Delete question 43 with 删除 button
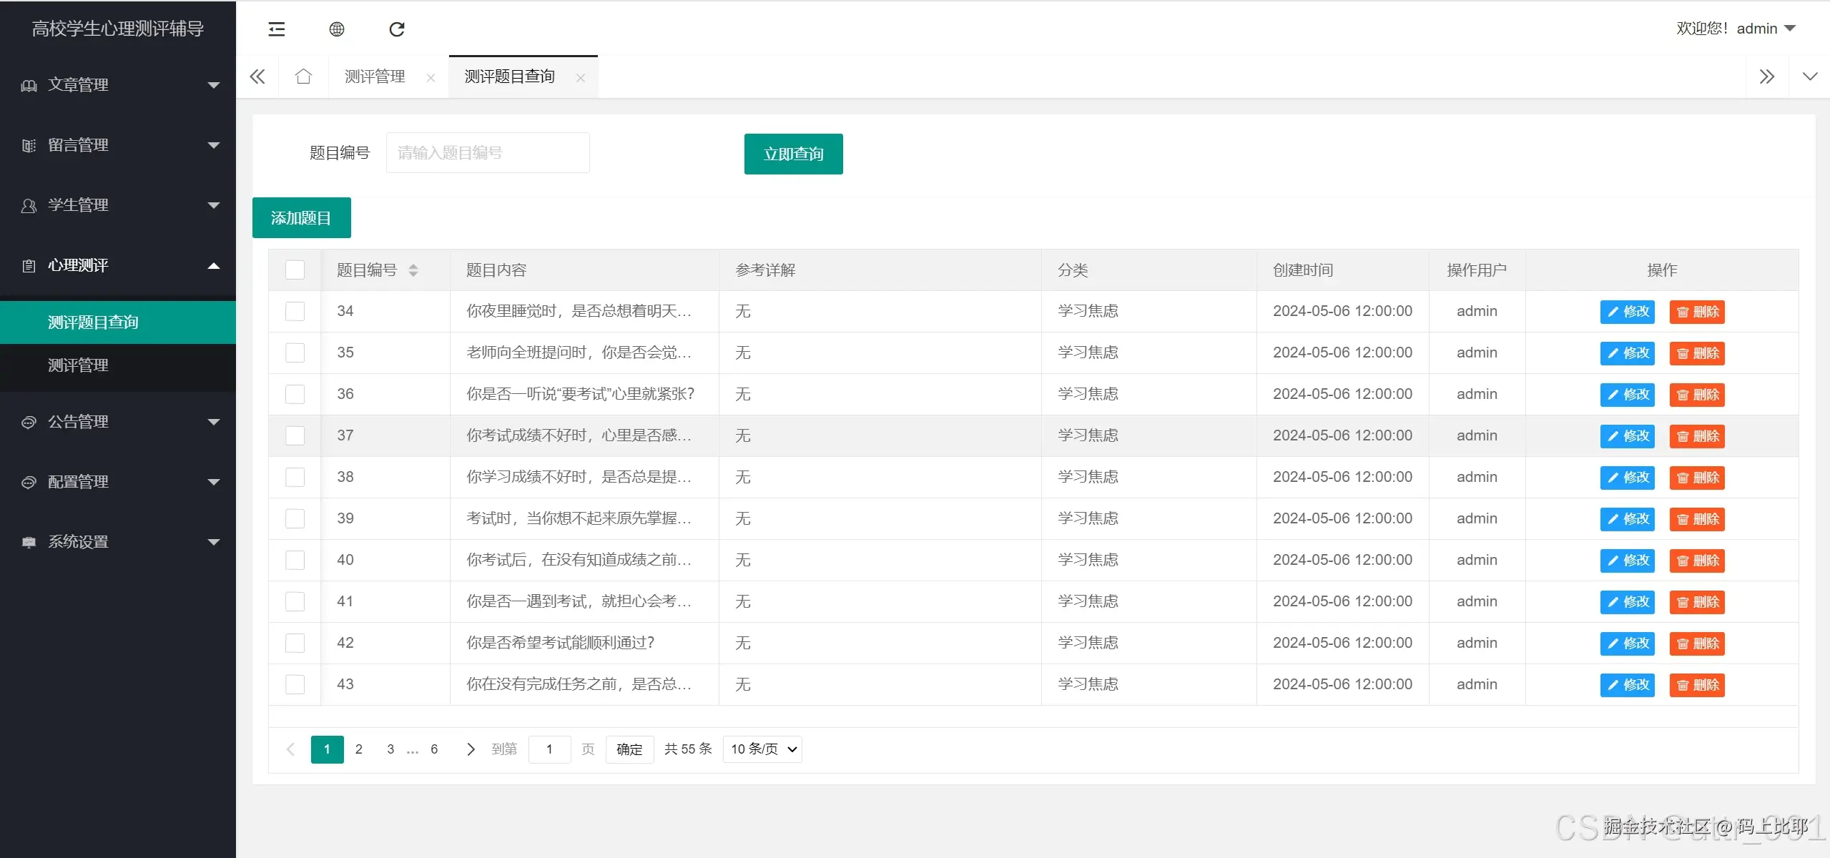The image size is (1830, 858). pos(1697,685)
